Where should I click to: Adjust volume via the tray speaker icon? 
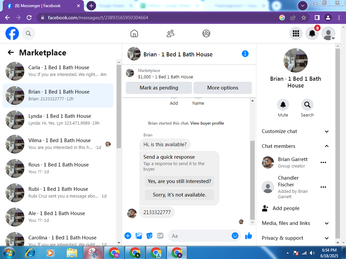312,253
